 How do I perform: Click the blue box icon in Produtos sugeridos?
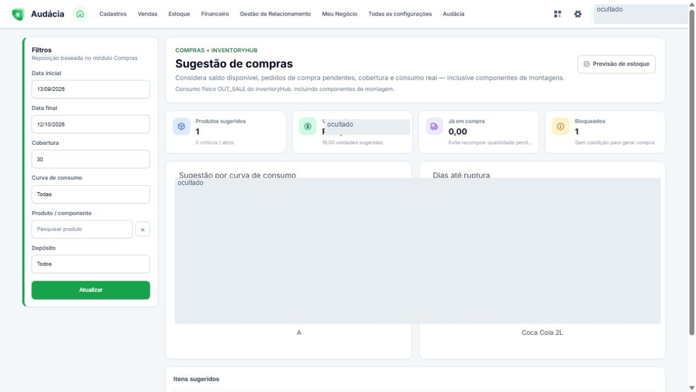click(182, 127)
